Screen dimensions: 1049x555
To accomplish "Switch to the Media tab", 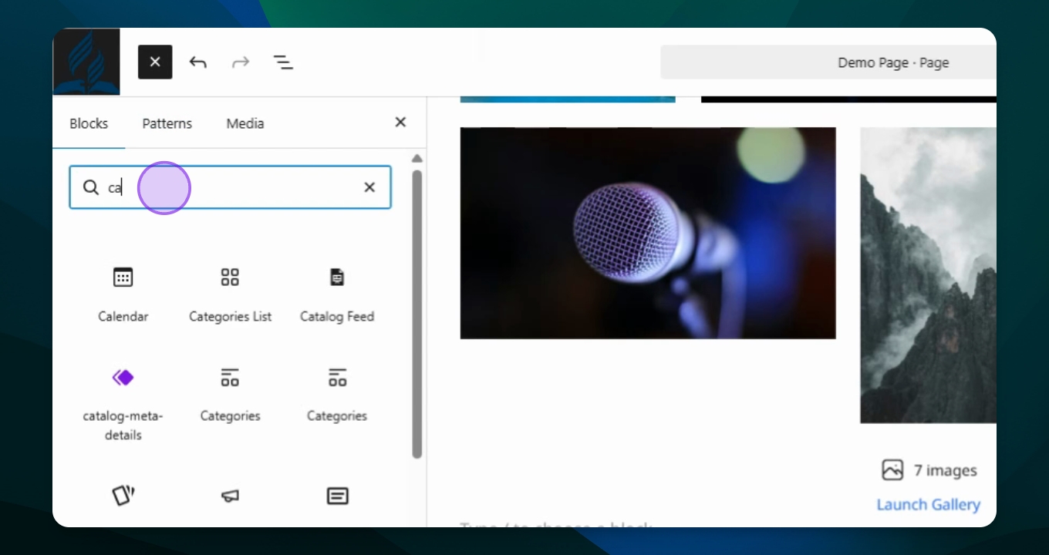I will coord(245,123).
